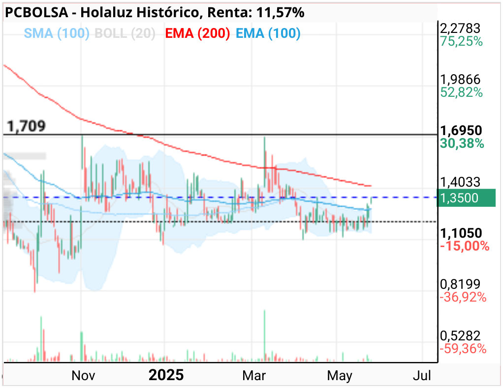Toggle the EMA (200) indicator legend
Image resolution: width=503 pixels, height=388 pixels.
point(198,33)
